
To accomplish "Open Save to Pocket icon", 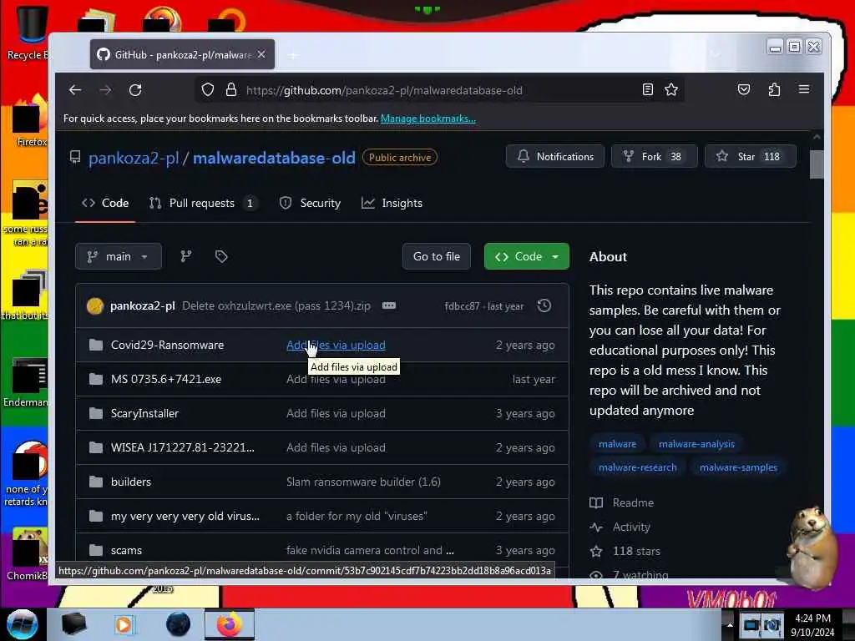I will (x=744, y=89).
